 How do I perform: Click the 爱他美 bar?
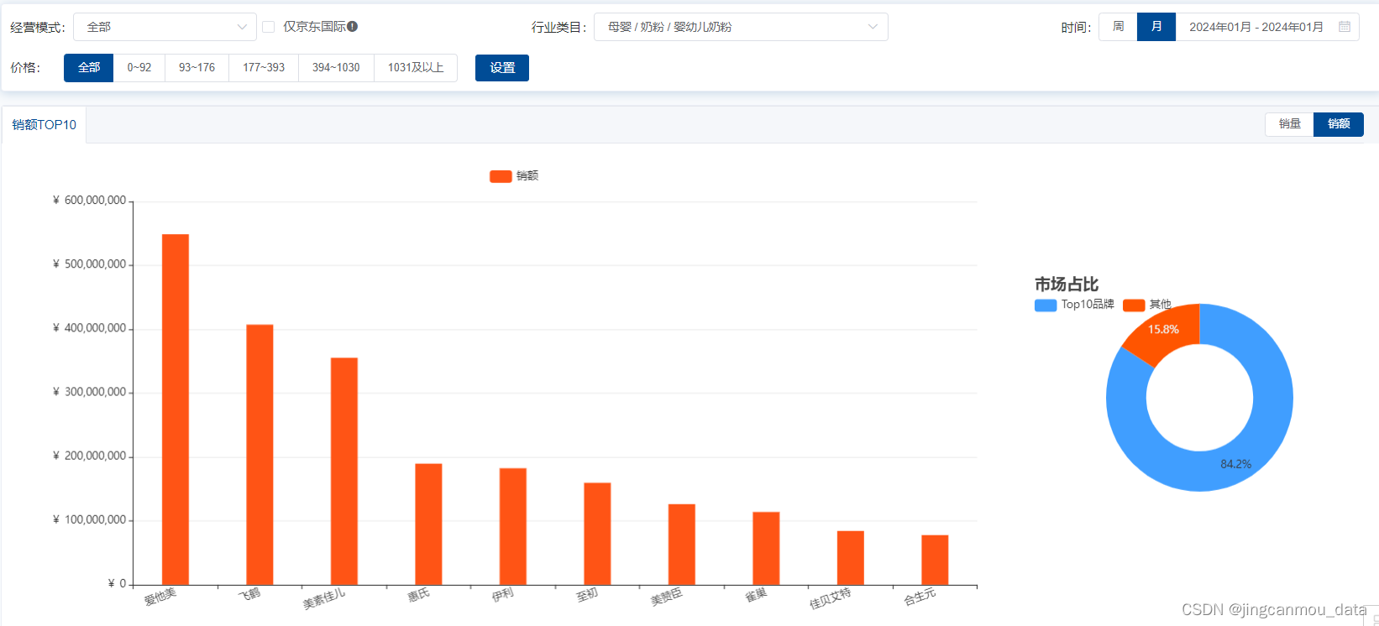(x=176, y=410)
